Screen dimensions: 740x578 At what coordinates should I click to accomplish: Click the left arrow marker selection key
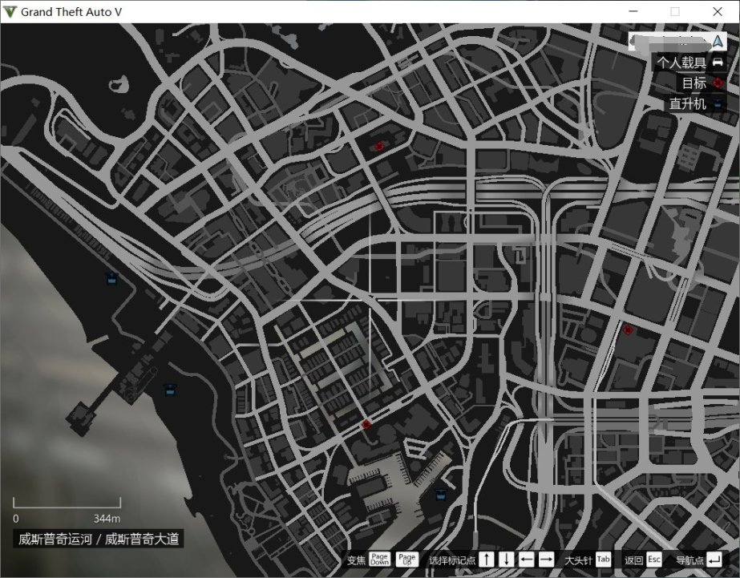526,560
